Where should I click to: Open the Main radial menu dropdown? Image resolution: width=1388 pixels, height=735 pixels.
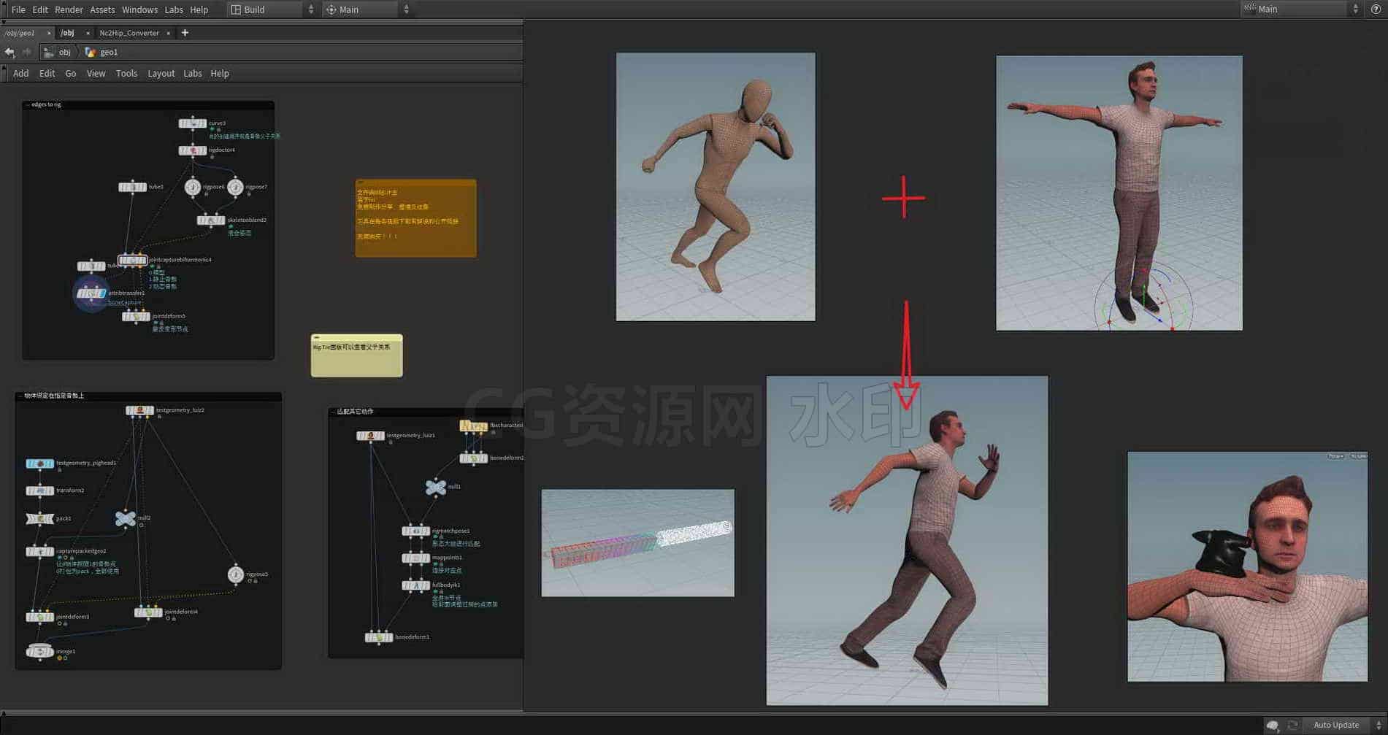pos(367,9)
